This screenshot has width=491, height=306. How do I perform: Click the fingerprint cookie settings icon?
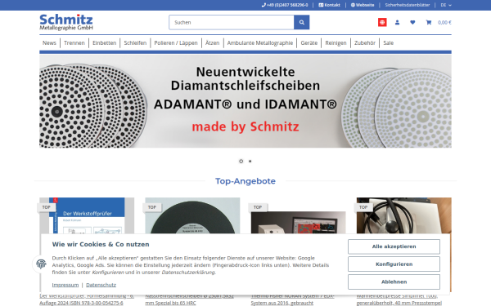[x=41, y=264]
